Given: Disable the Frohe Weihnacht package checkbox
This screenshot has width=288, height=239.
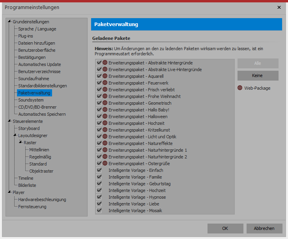Looking at the screenshot, I should tap(99, 96).
